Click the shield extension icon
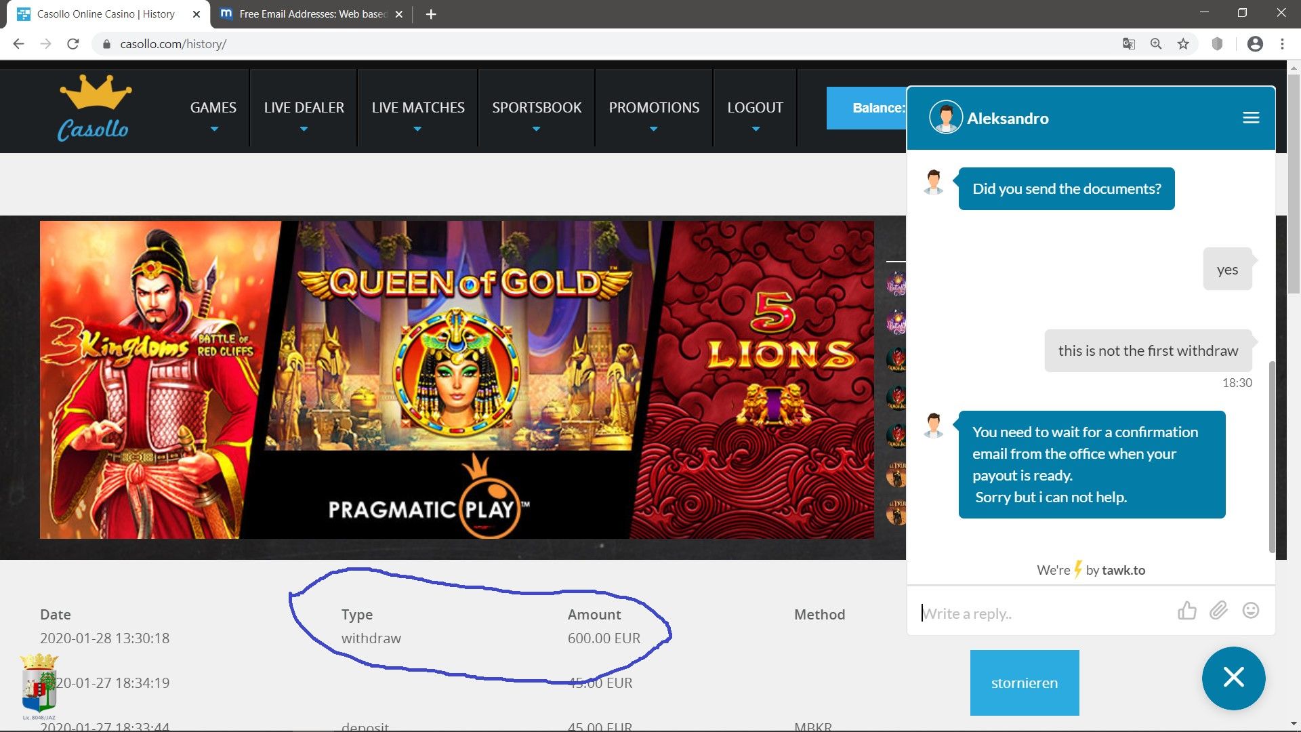Viewport: 1301px width, 732px height. (1217, 44)
